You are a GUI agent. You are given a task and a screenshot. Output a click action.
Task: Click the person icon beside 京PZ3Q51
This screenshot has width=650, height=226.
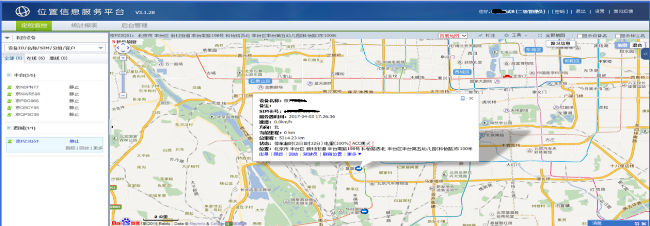tap(9, 141)
